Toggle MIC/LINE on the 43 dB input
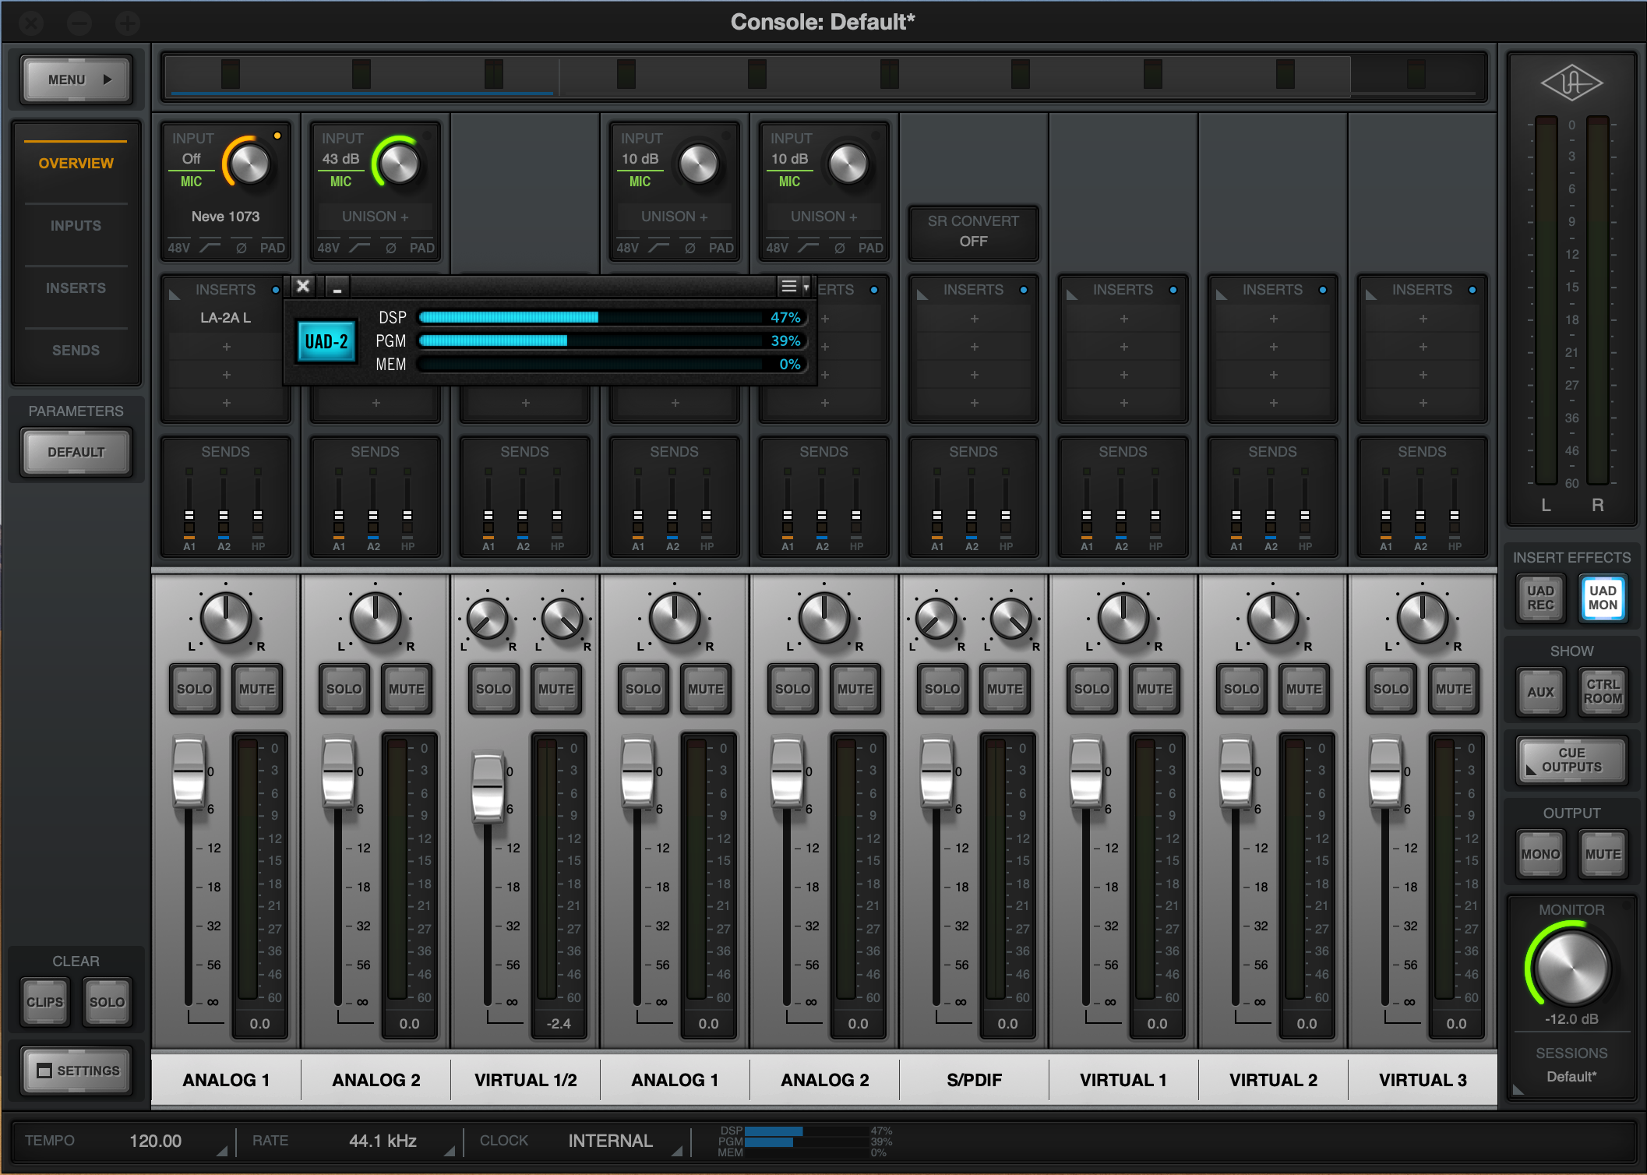1647x1175 pixels. 340,182
